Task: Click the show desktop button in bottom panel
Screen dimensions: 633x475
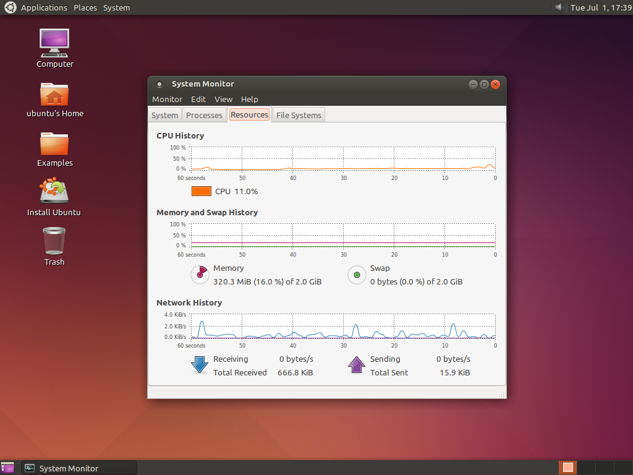Action: tap(7, 468)
